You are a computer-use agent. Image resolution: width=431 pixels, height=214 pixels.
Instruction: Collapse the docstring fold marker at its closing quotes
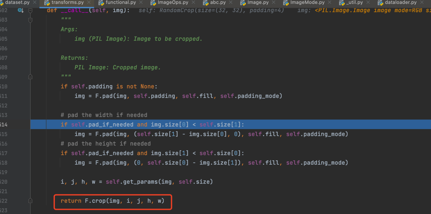[x=30, y=77]
